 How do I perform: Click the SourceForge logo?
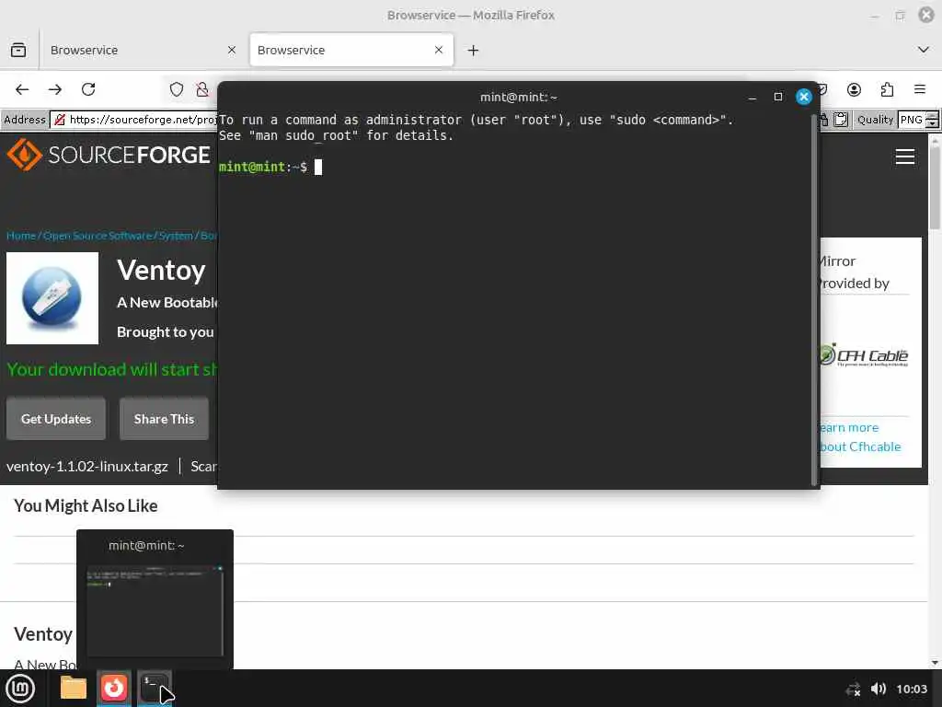[x=109, y=155]
